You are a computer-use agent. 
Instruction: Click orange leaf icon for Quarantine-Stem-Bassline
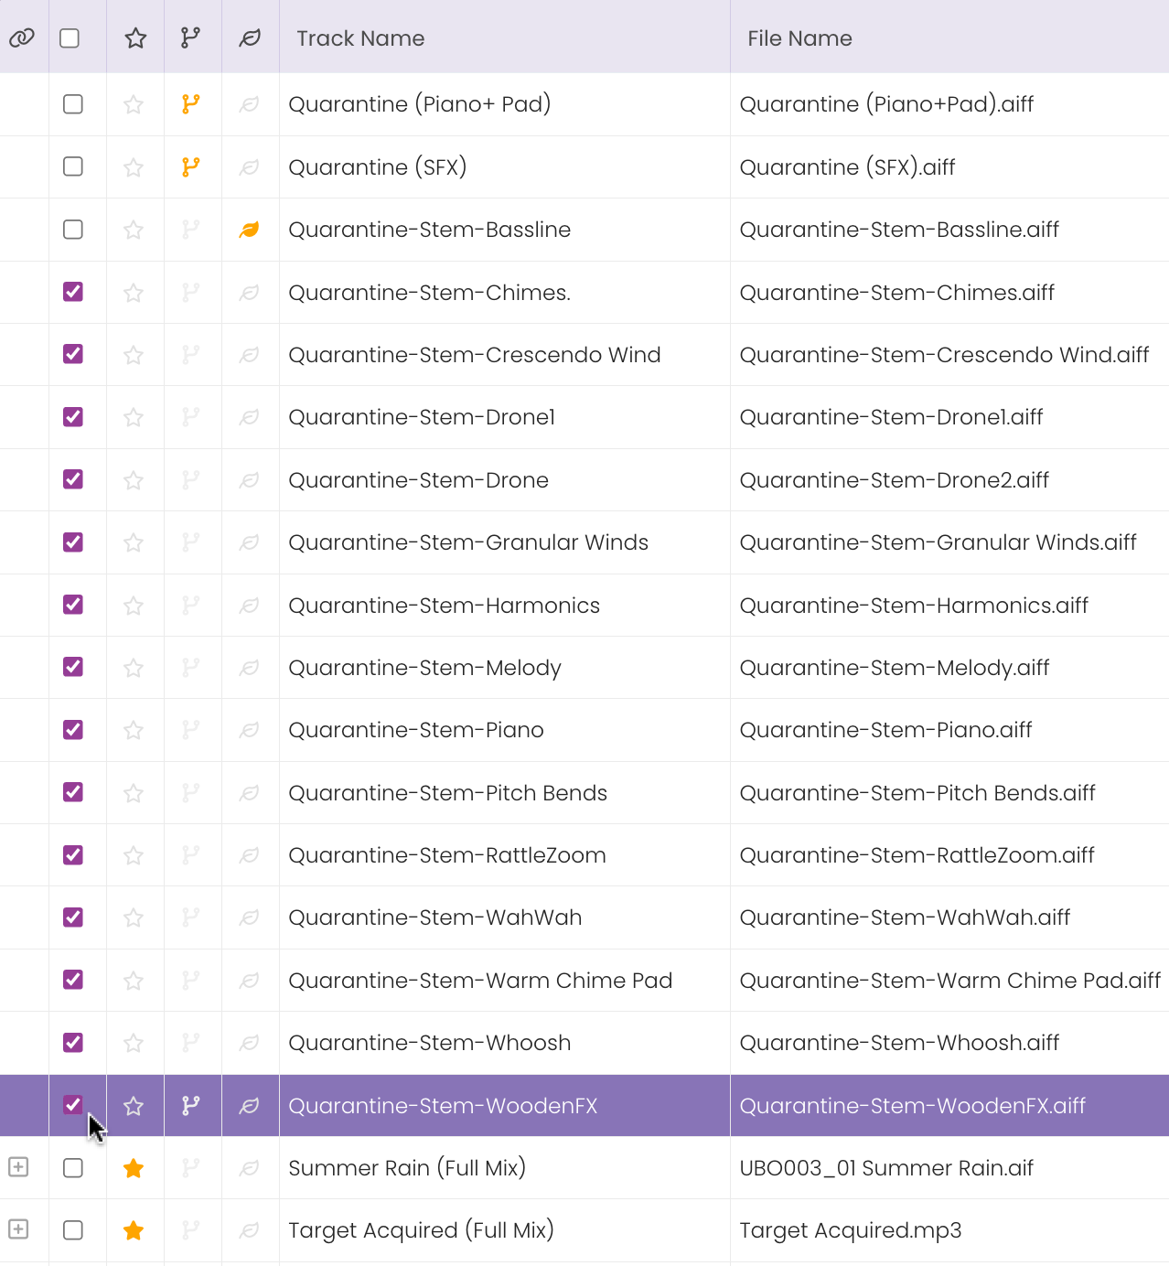click(x=249, y=230)
